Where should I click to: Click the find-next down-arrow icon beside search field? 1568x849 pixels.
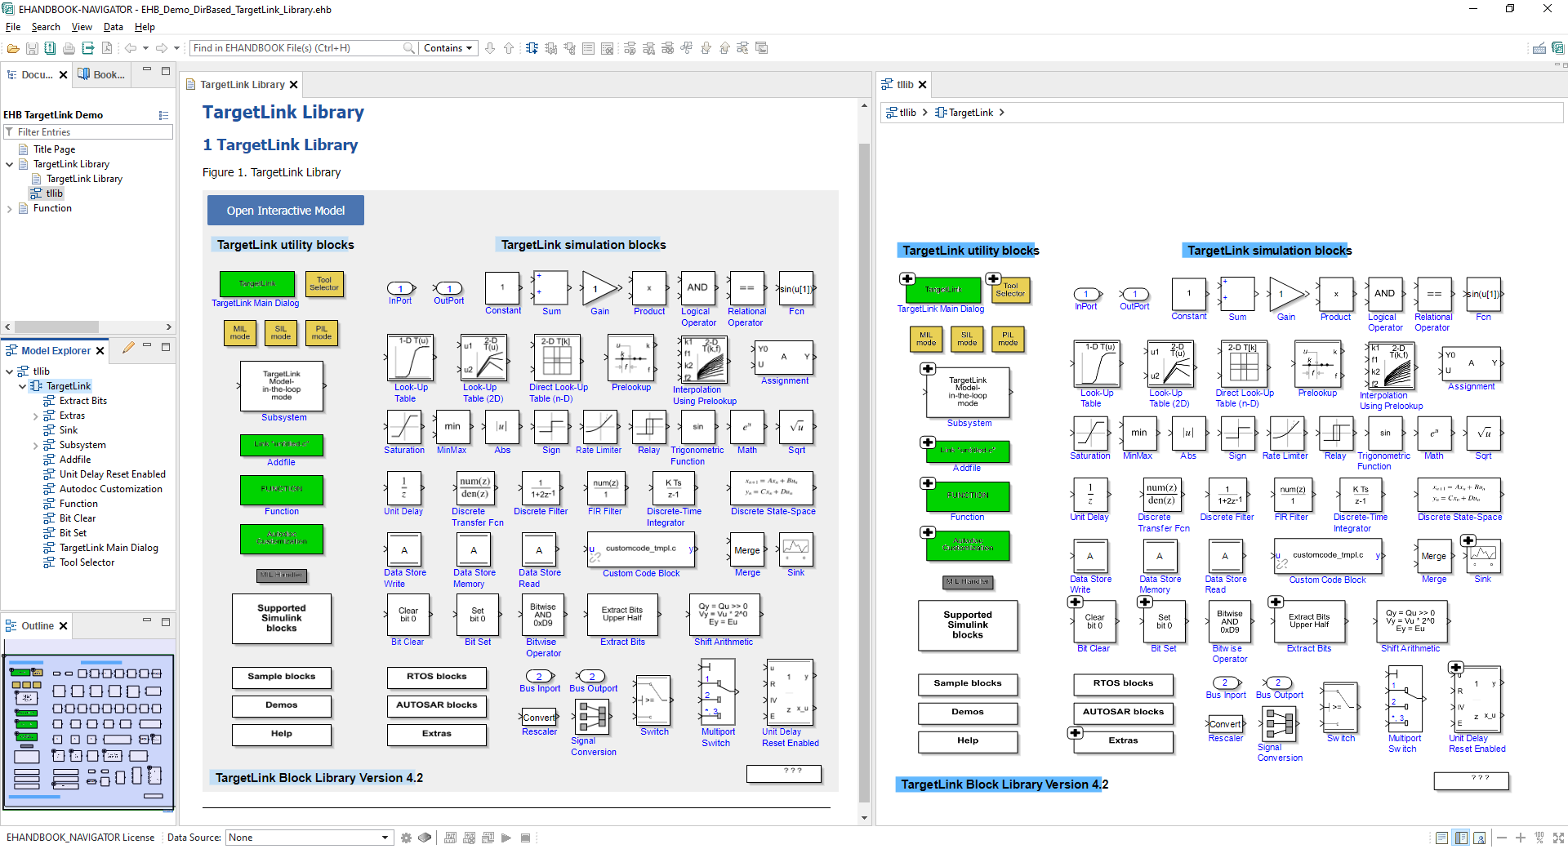pos(490,48)
